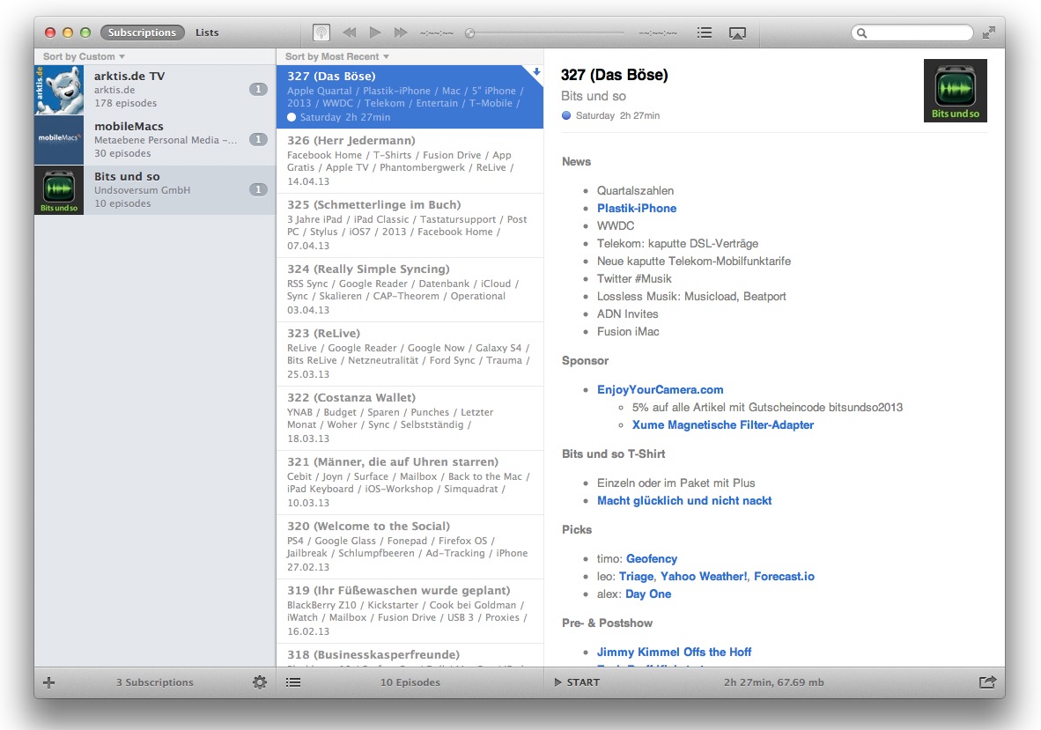Image resolution: width=1041 pixels, height=730 pixels.
Task: Expand the Sort by Most Recent dropdown
Action: [x=336, y=56]
